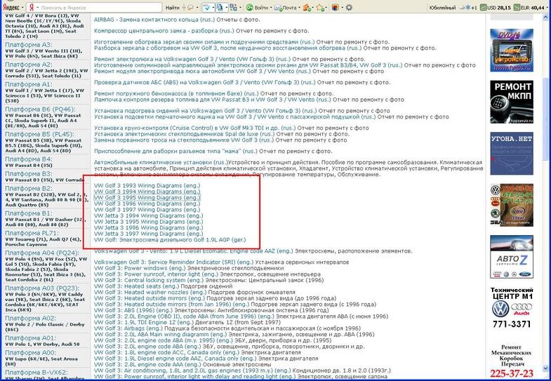
Task: Open the Платформа PL71 sidebar item
Action: [x=32, y=233]
